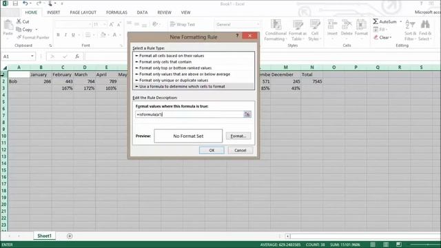The height and width of the screenshot is (248, 441).
Task: Open the Name Box dropdown
Action: [32, 56]
